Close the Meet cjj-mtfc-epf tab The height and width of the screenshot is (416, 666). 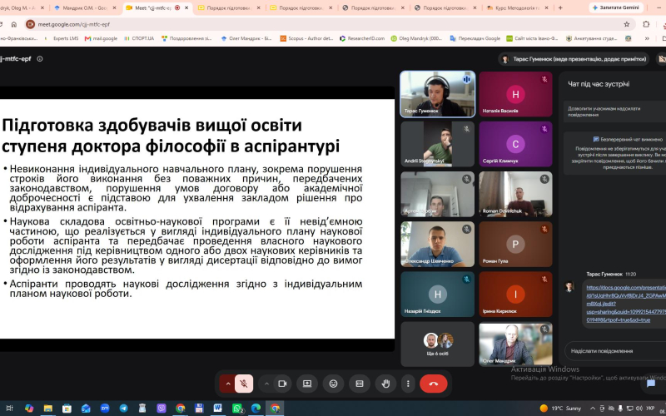tap(186, 7)
